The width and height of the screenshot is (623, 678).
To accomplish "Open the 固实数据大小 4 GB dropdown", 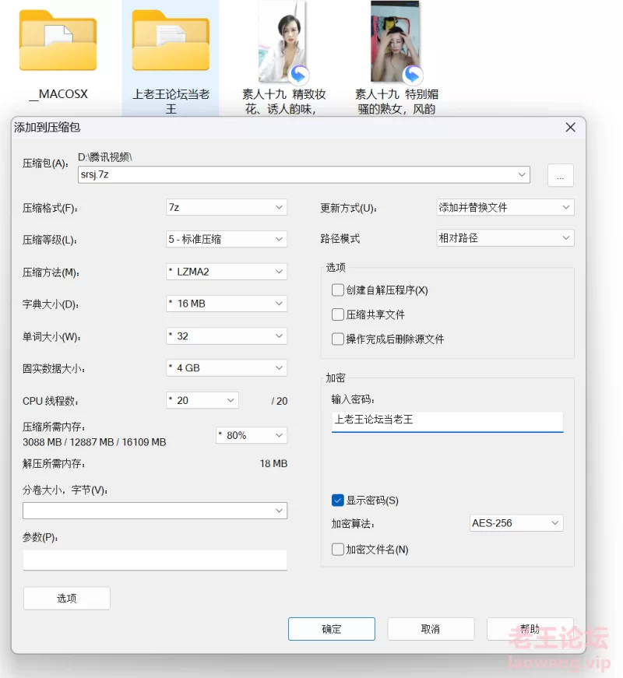I will click(x=227, y=368).
